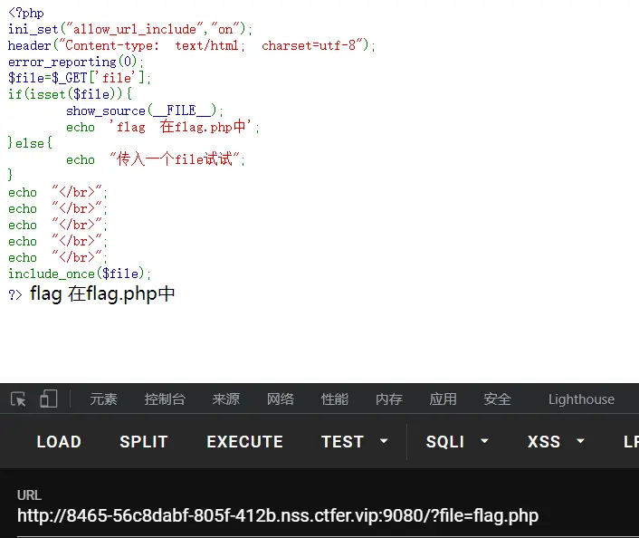Go to the 网络 (Network) tab
Viewport: 639px width, 538px height.
point(281,399)
